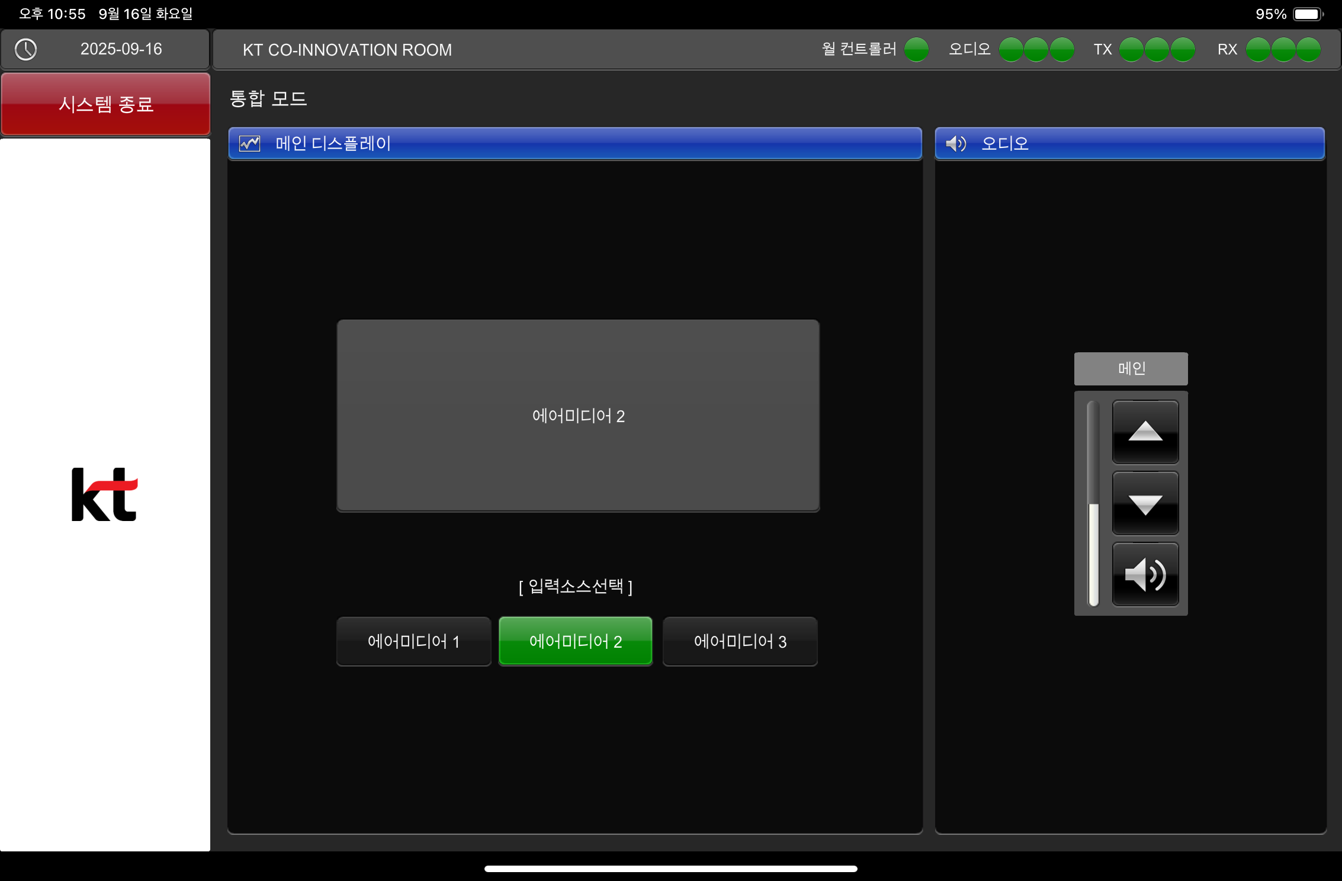Image resolution: width=1342 pixels, height=881 pixels.
Task: Click the 2025-09-16 date text
Action: pos(121,49)
